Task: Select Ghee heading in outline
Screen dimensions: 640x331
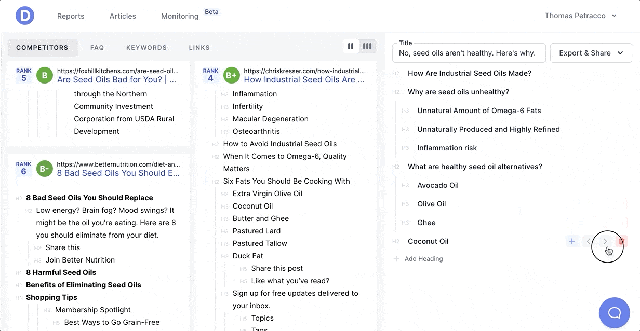Action: click(426, 223)
